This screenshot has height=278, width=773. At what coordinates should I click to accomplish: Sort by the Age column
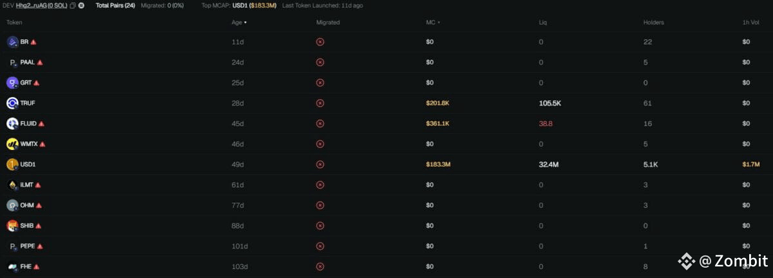tap(238, 23)
